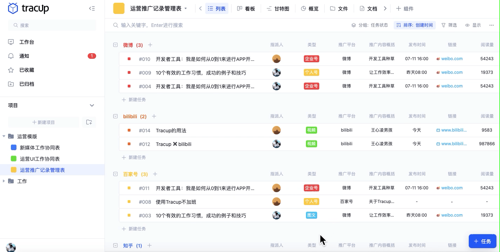Expand the 工作 folder in sidebar
Screen dimensions: 500x252
pyautogui.click(x=4, y=181)
